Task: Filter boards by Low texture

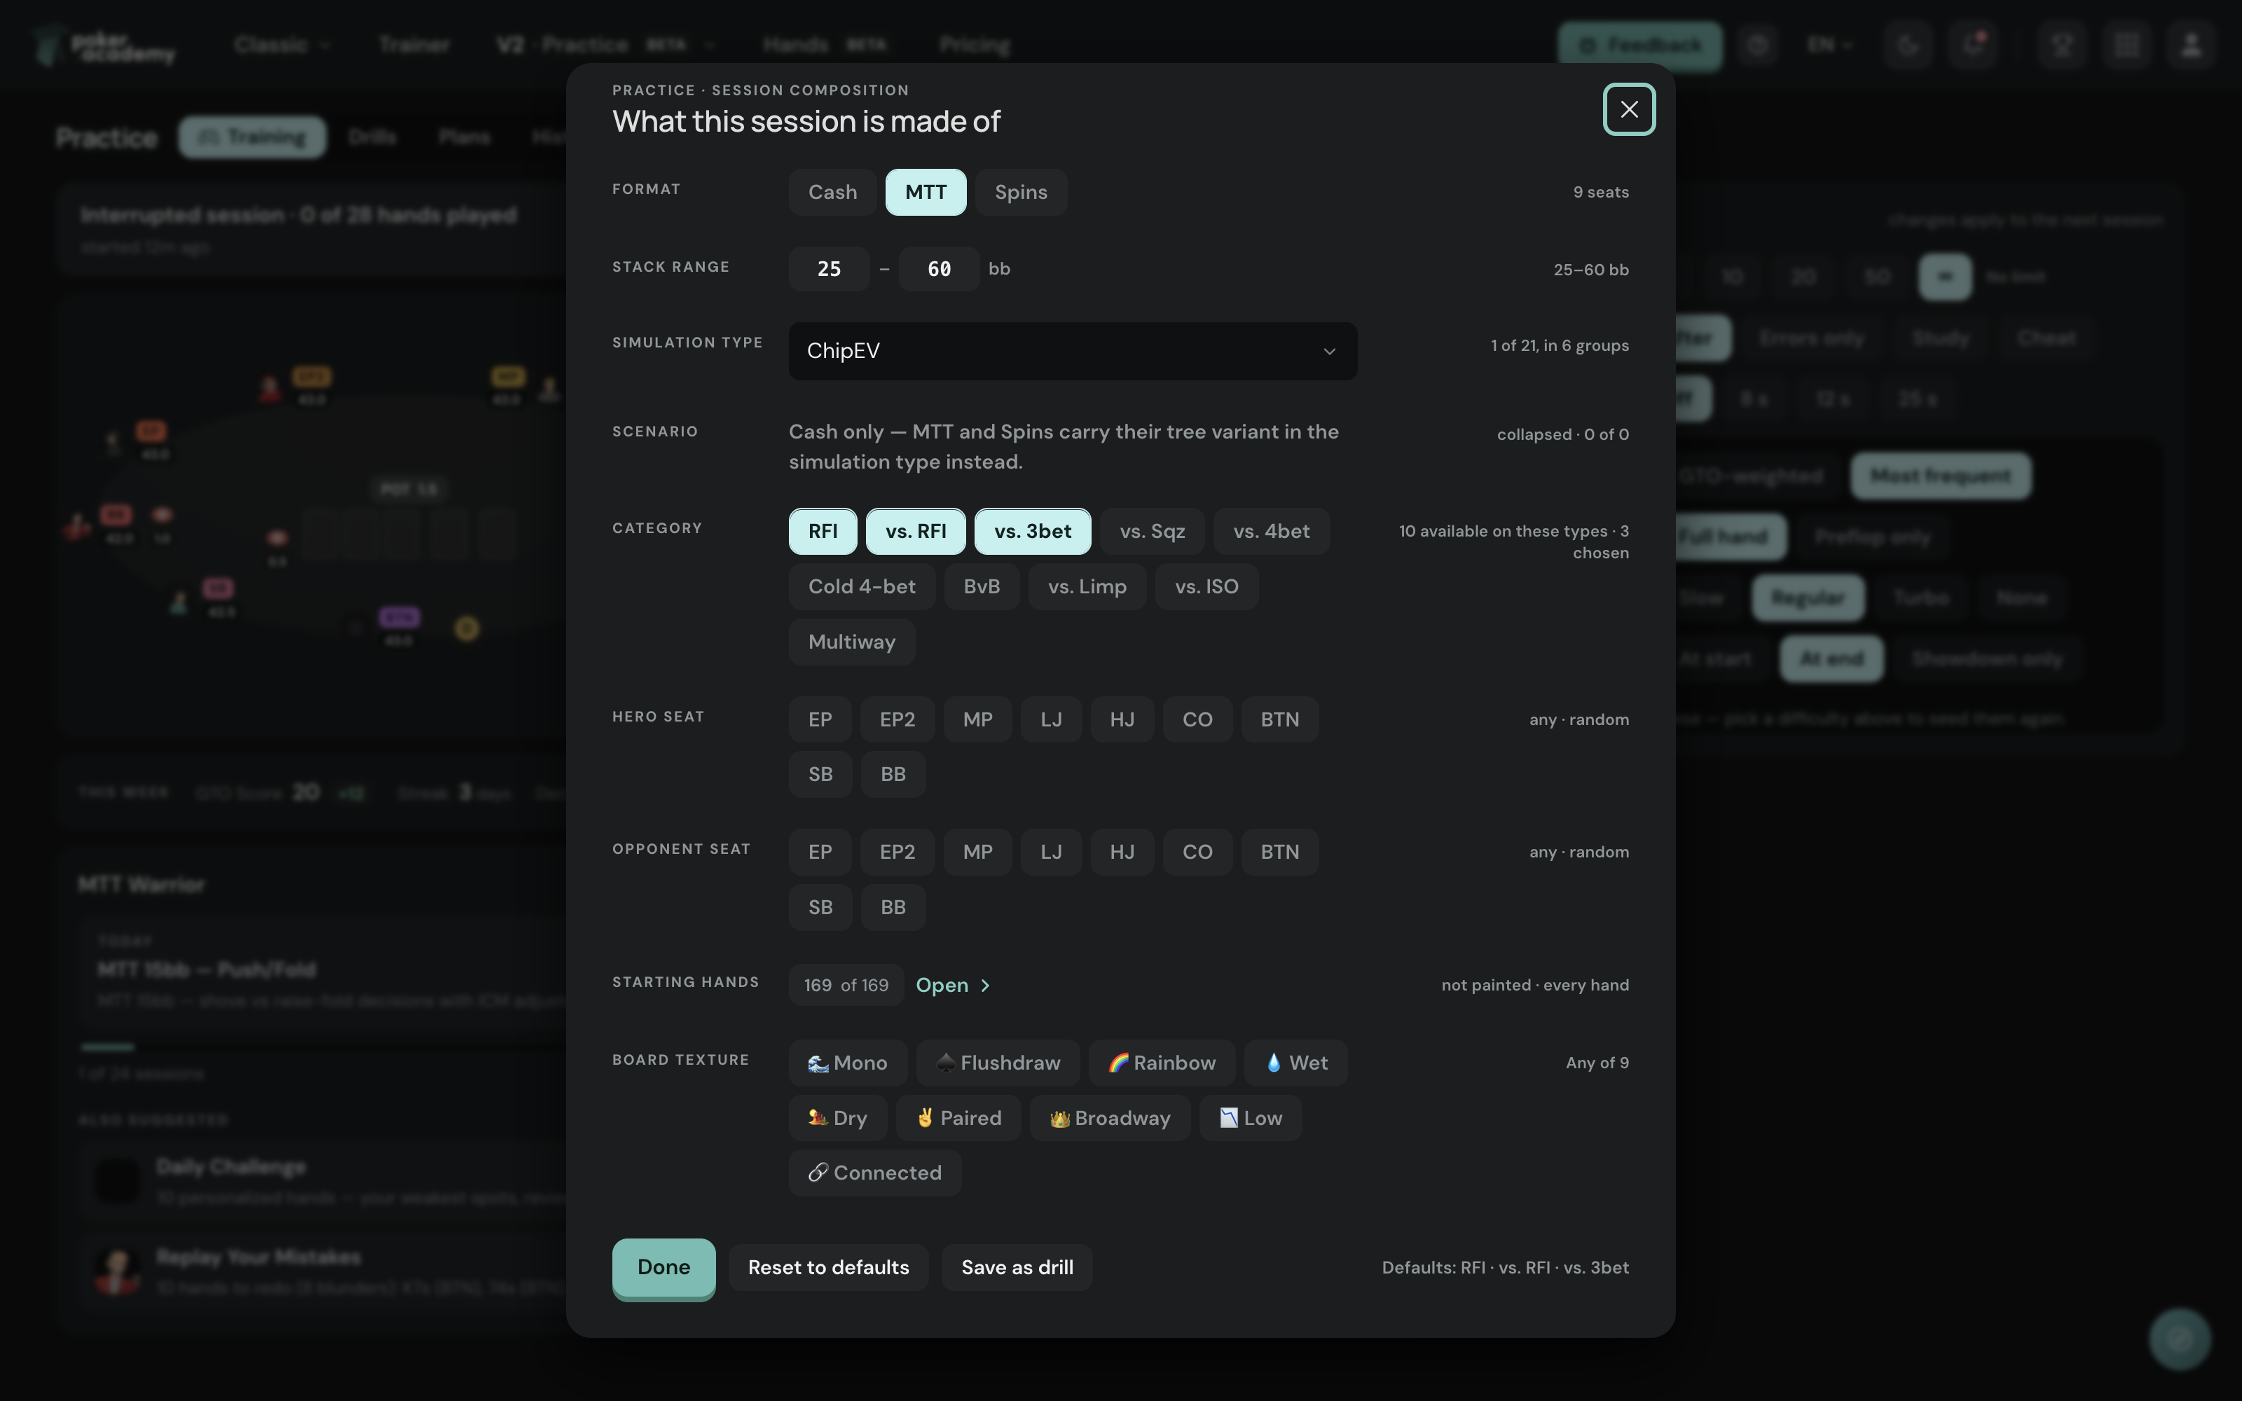Action: (1251, 1119)
